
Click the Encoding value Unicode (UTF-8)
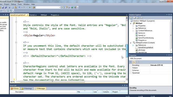tap(157, 65)
